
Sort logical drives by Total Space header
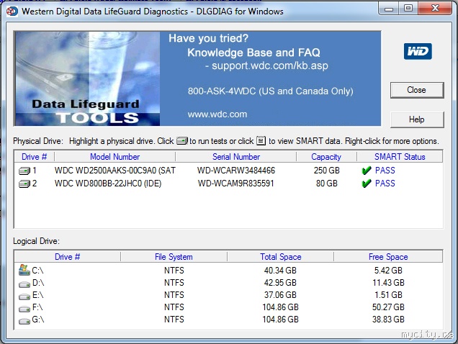[280, 257]
